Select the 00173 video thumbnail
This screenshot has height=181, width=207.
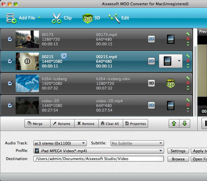pos(27,39)
